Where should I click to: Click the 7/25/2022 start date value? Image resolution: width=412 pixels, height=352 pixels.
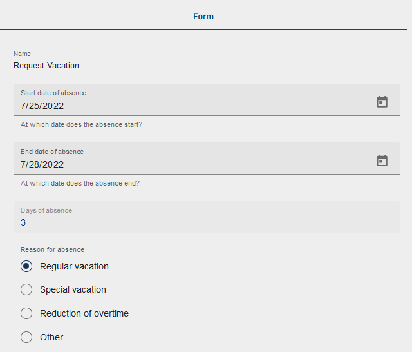pos(42,106)
